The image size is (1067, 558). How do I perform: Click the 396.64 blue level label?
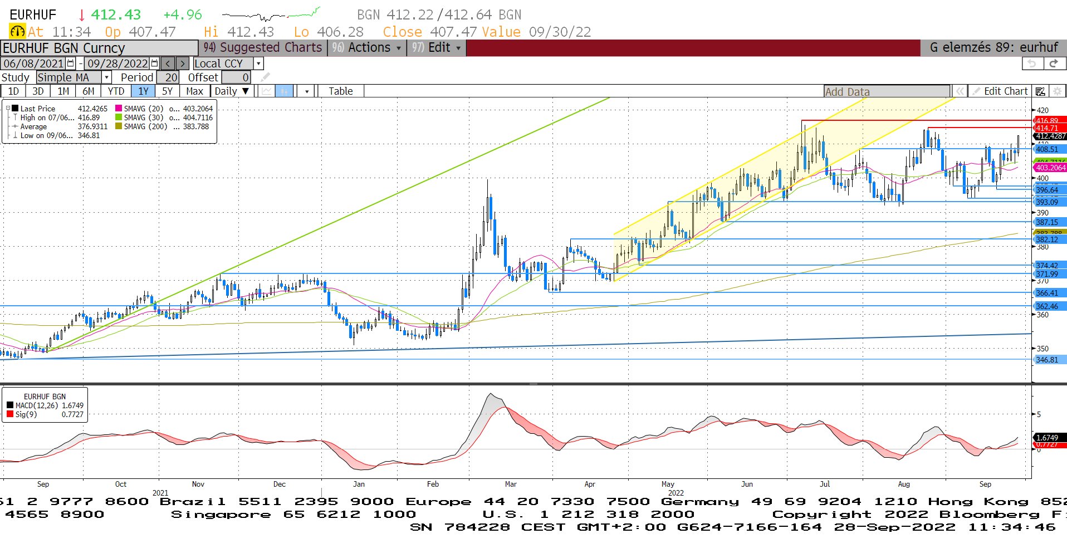pyautogui.click(x=1050, y=190)
